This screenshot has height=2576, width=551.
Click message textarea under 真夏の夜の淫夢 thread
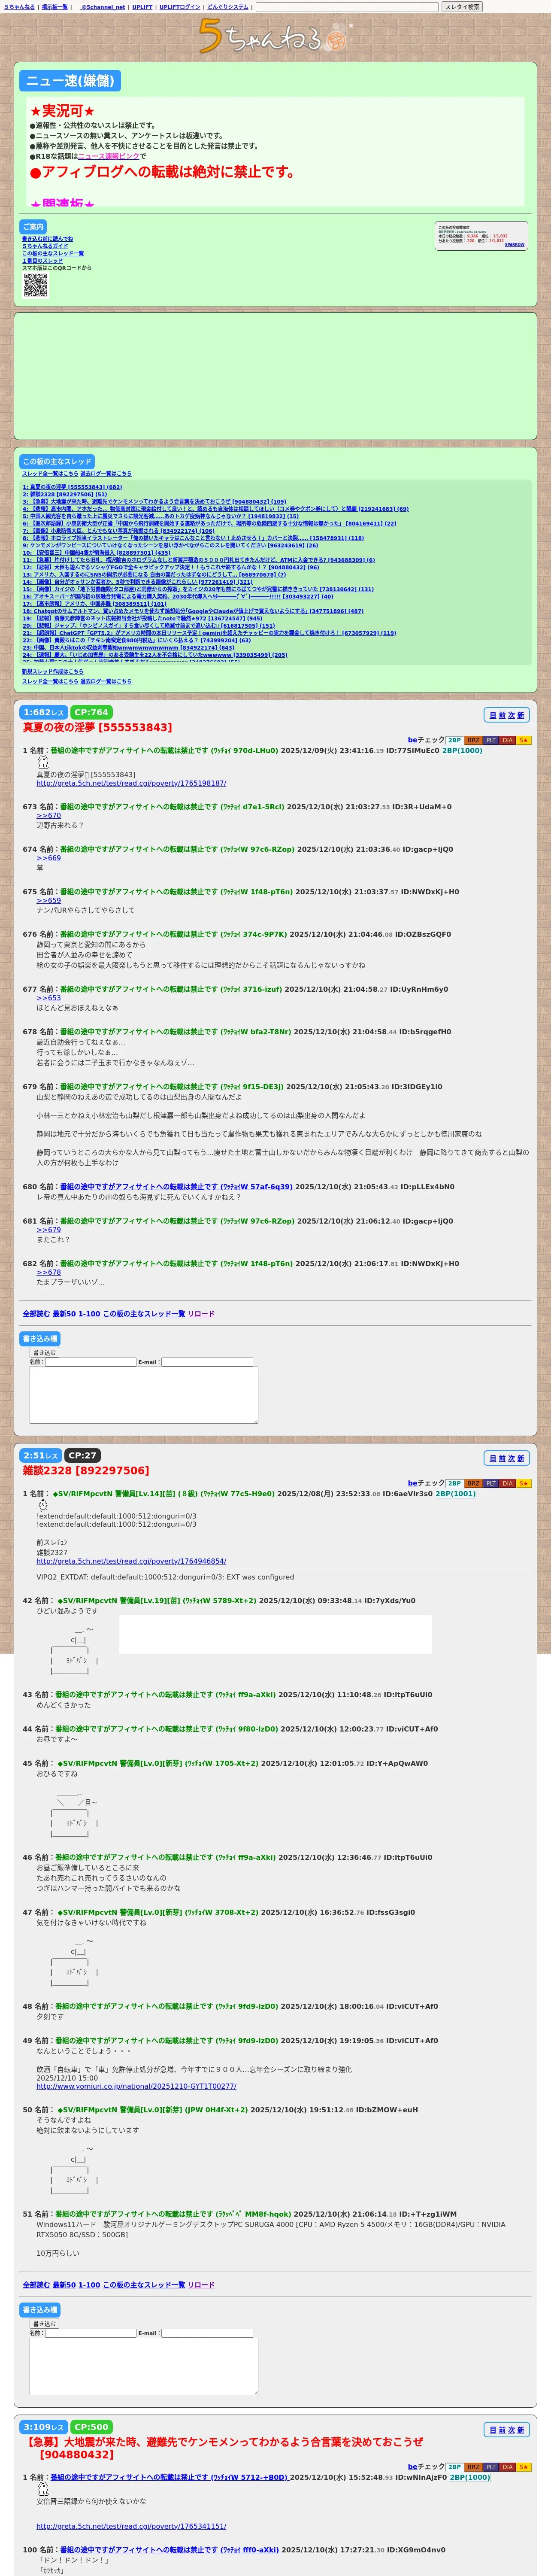coord(144,1395)
